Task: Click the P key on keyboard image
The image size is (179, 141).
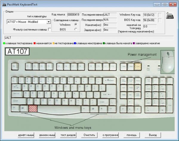Action: (x=87, y=88)
